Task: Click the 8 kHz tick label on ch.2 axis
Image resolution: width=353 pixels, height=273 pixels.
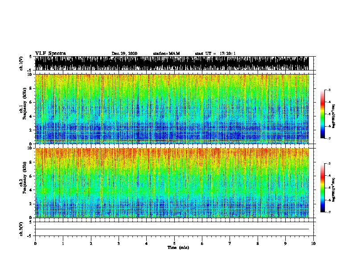Action: point(31,162)
